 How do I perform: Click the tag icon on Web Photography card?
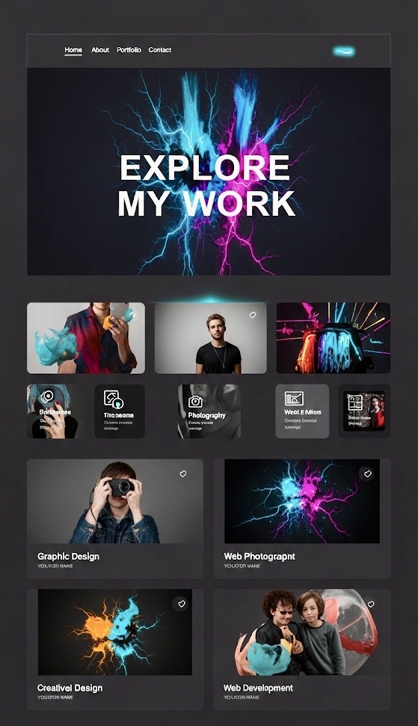pyautogui.click(x=367, y=474)
